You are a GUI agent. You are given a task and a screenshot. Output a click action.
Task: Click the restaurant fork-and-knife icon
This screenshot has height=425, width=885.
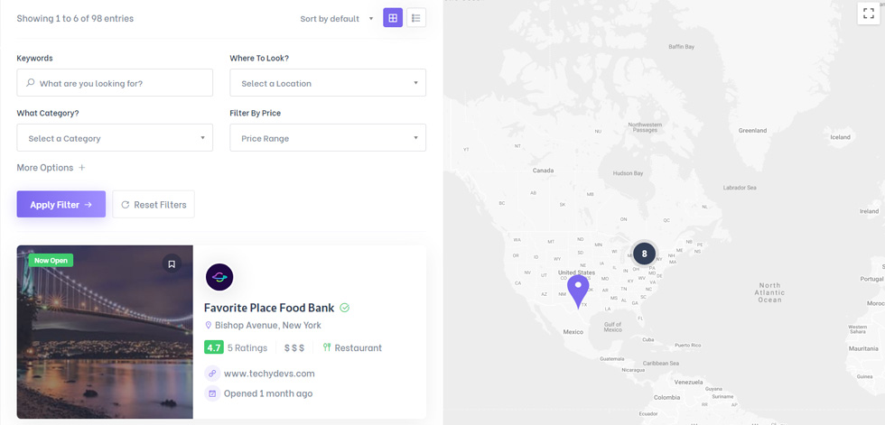click(326, 347)
